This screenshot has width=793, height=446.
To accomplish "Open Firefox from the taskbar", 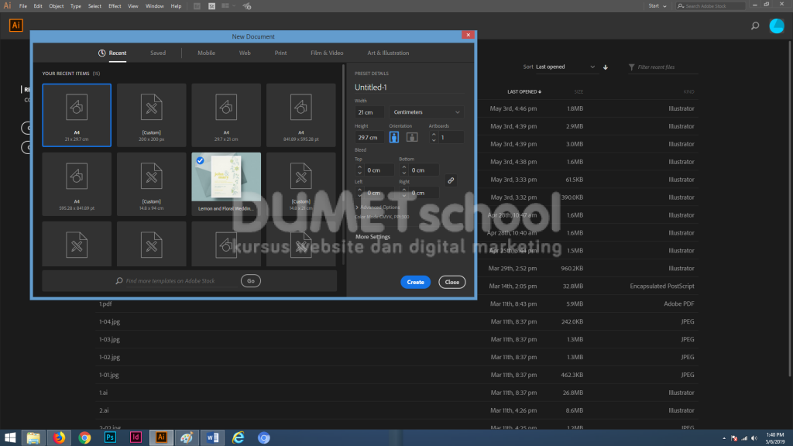I will [x=59, y=438].
